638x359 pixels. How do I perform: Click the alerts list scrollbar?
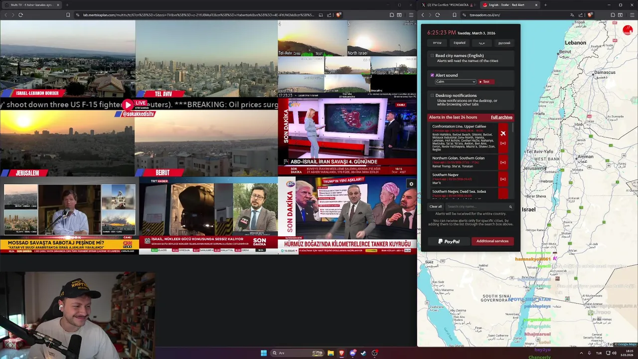(512, 129)
